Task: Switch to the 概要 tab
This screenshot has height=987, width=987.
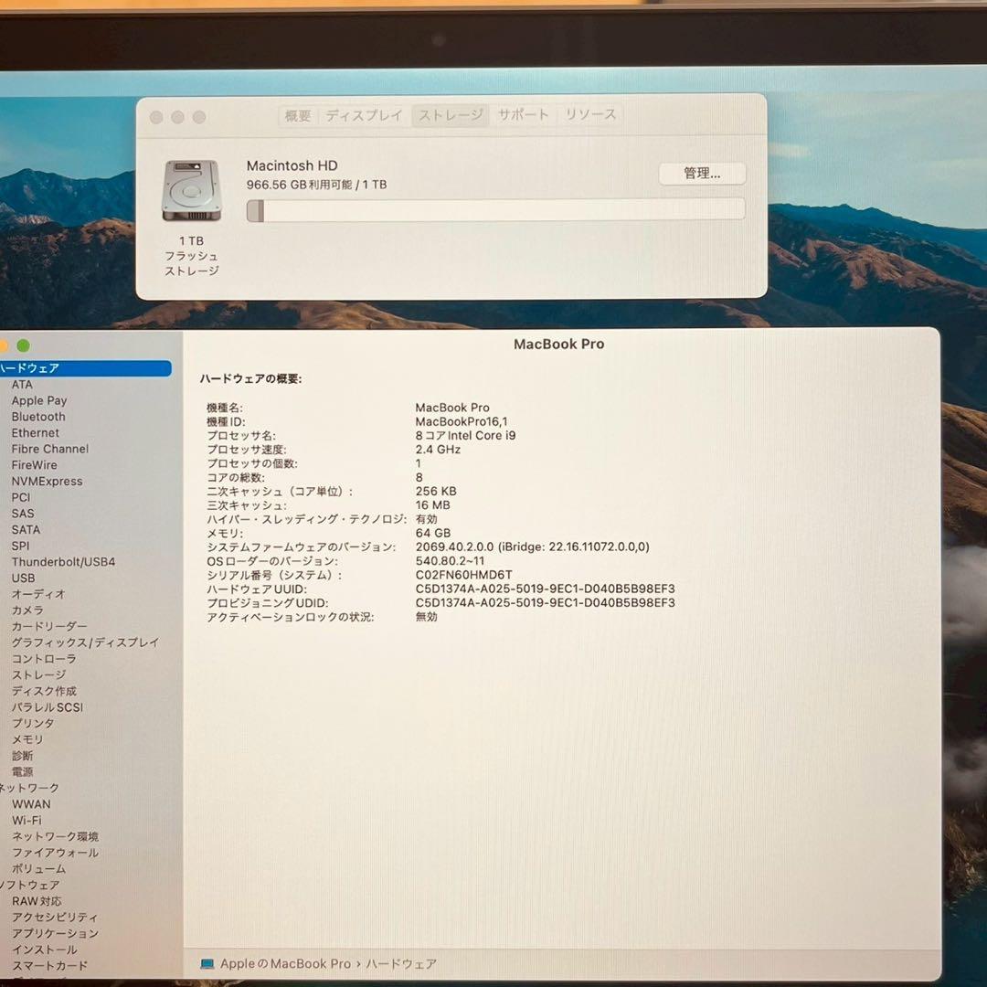Action: click(x=297, y=115)
